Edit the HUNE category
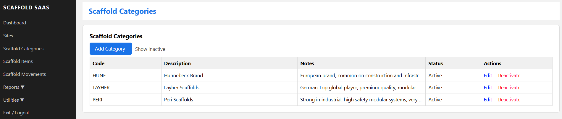Viewport: 562px width, 119px height. (x=488, y=76)
